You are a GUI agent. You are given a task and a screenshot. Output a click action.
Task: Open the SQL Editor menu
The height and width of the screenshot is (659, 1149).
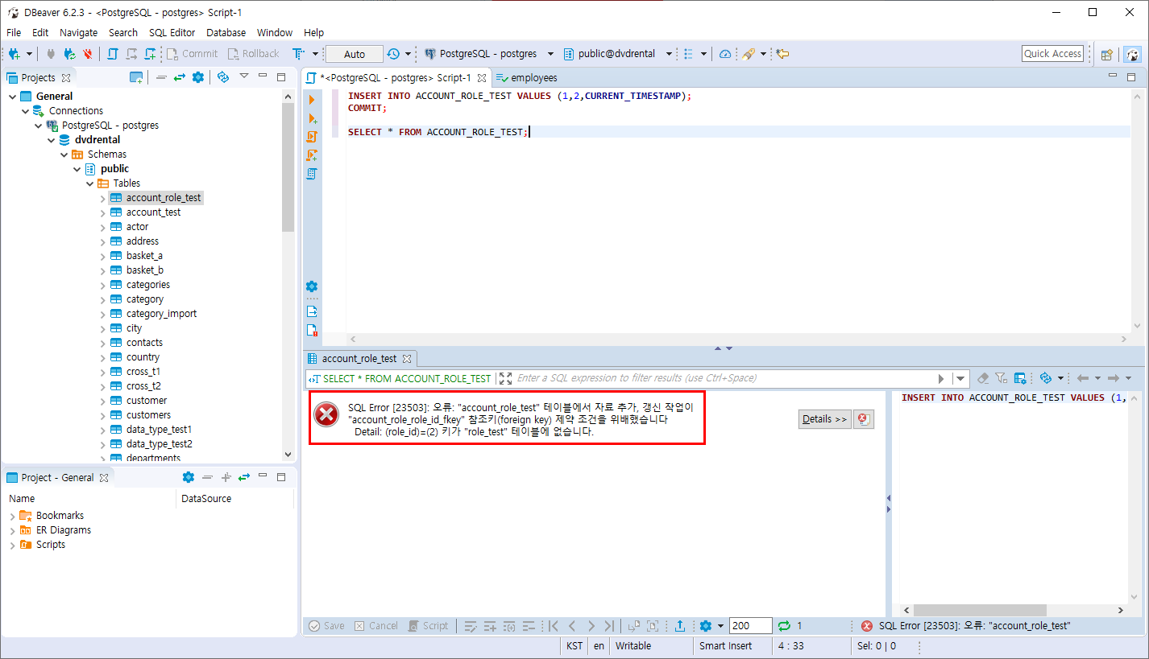tap(172, 32)
